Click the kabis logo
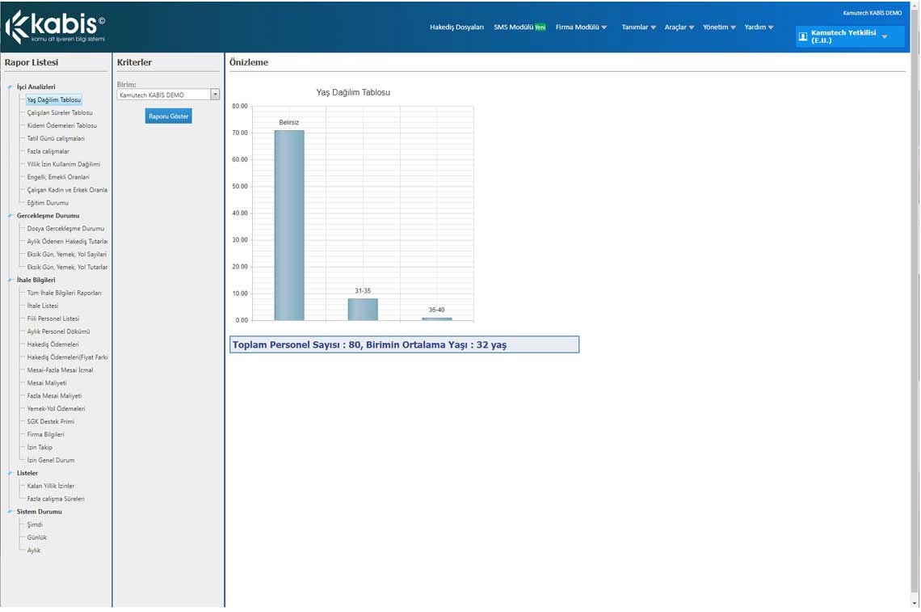The image size is (921, 612). tap(55, 27)
